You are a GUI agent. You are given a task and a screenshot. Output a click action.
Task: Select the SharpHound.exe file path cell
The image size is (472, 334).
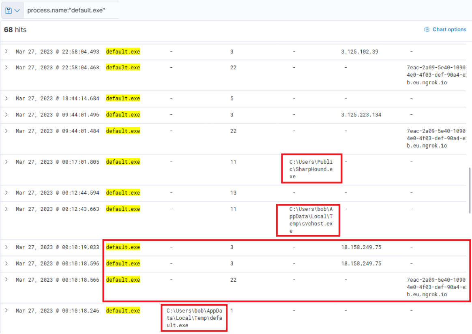[x=311, y=169]
